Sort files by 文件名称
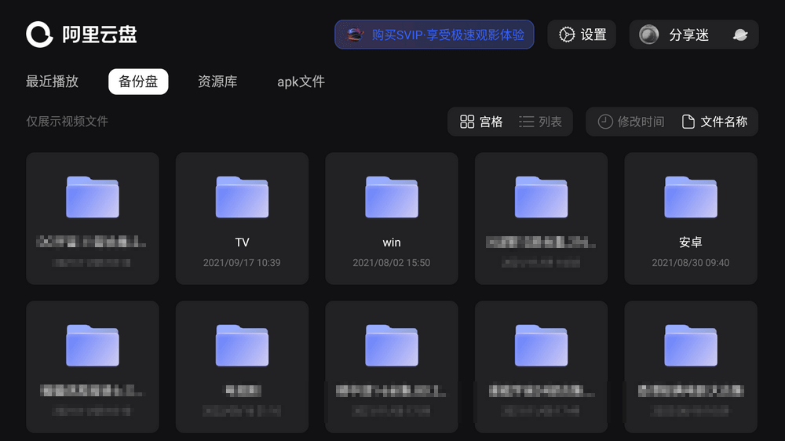Screen dimensions: 785x441 [714, 122]
